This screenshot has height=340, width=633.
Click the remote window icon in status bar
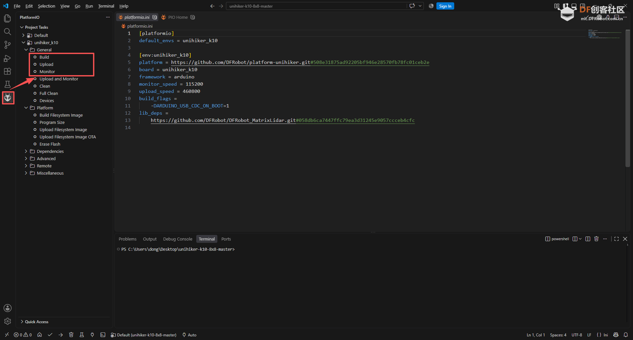click(6, 335)
